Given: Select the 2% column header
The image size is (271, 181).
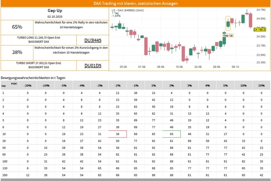Looking at the screenshot, I should 172,85.
